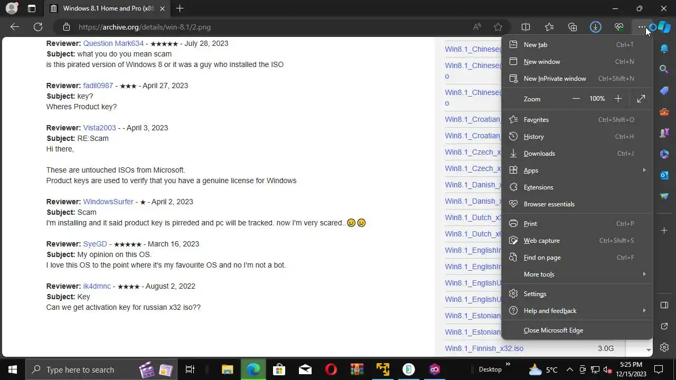The width and height of the screenshot is (676, 380).
Task: Open Microsoft Store taskbar icon
Action: click(x=279, y=369)
